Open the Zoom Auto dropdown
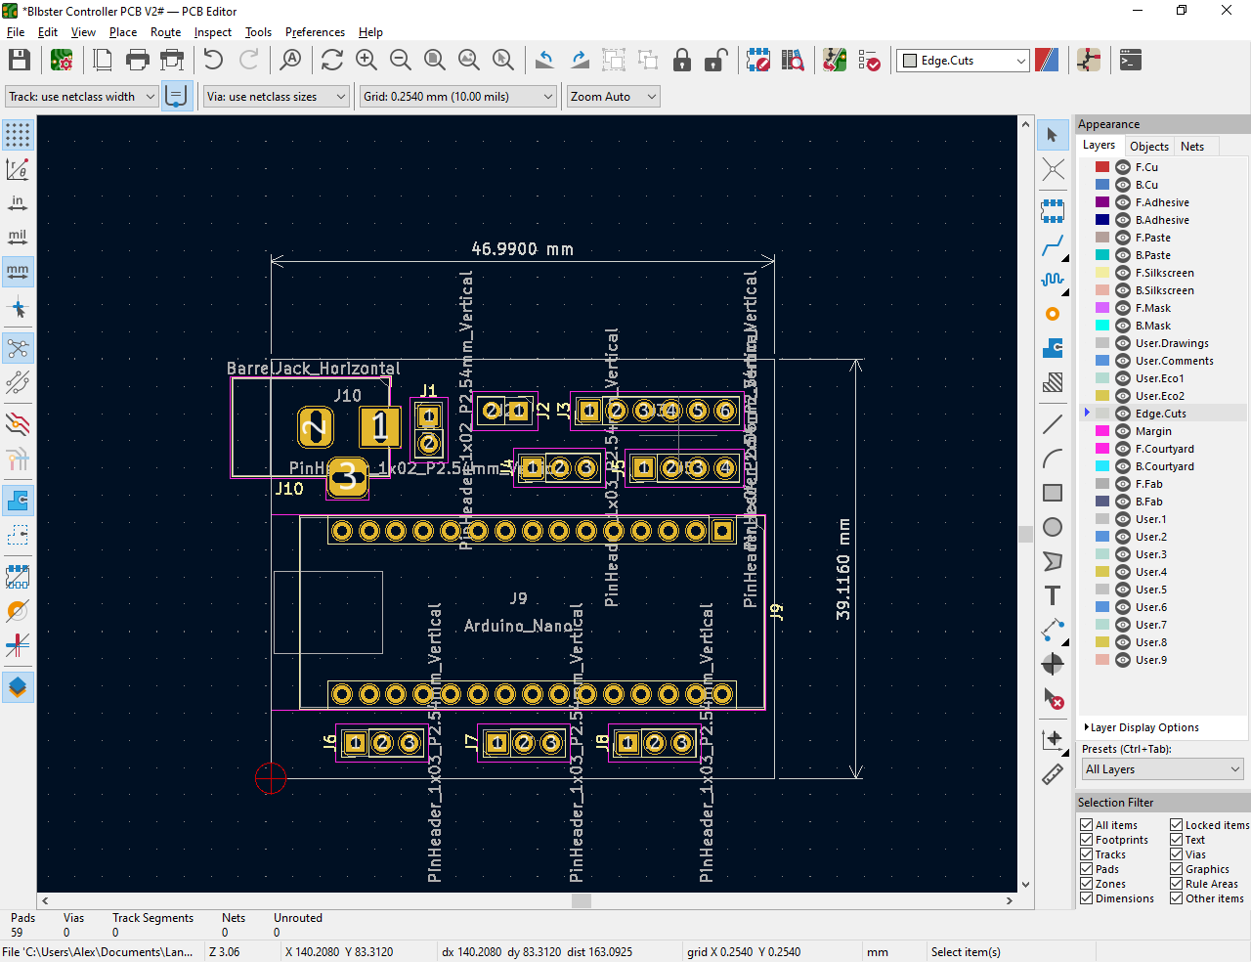Image resolution: width=1251 pixels, height=962 pixels. point(614,97)
